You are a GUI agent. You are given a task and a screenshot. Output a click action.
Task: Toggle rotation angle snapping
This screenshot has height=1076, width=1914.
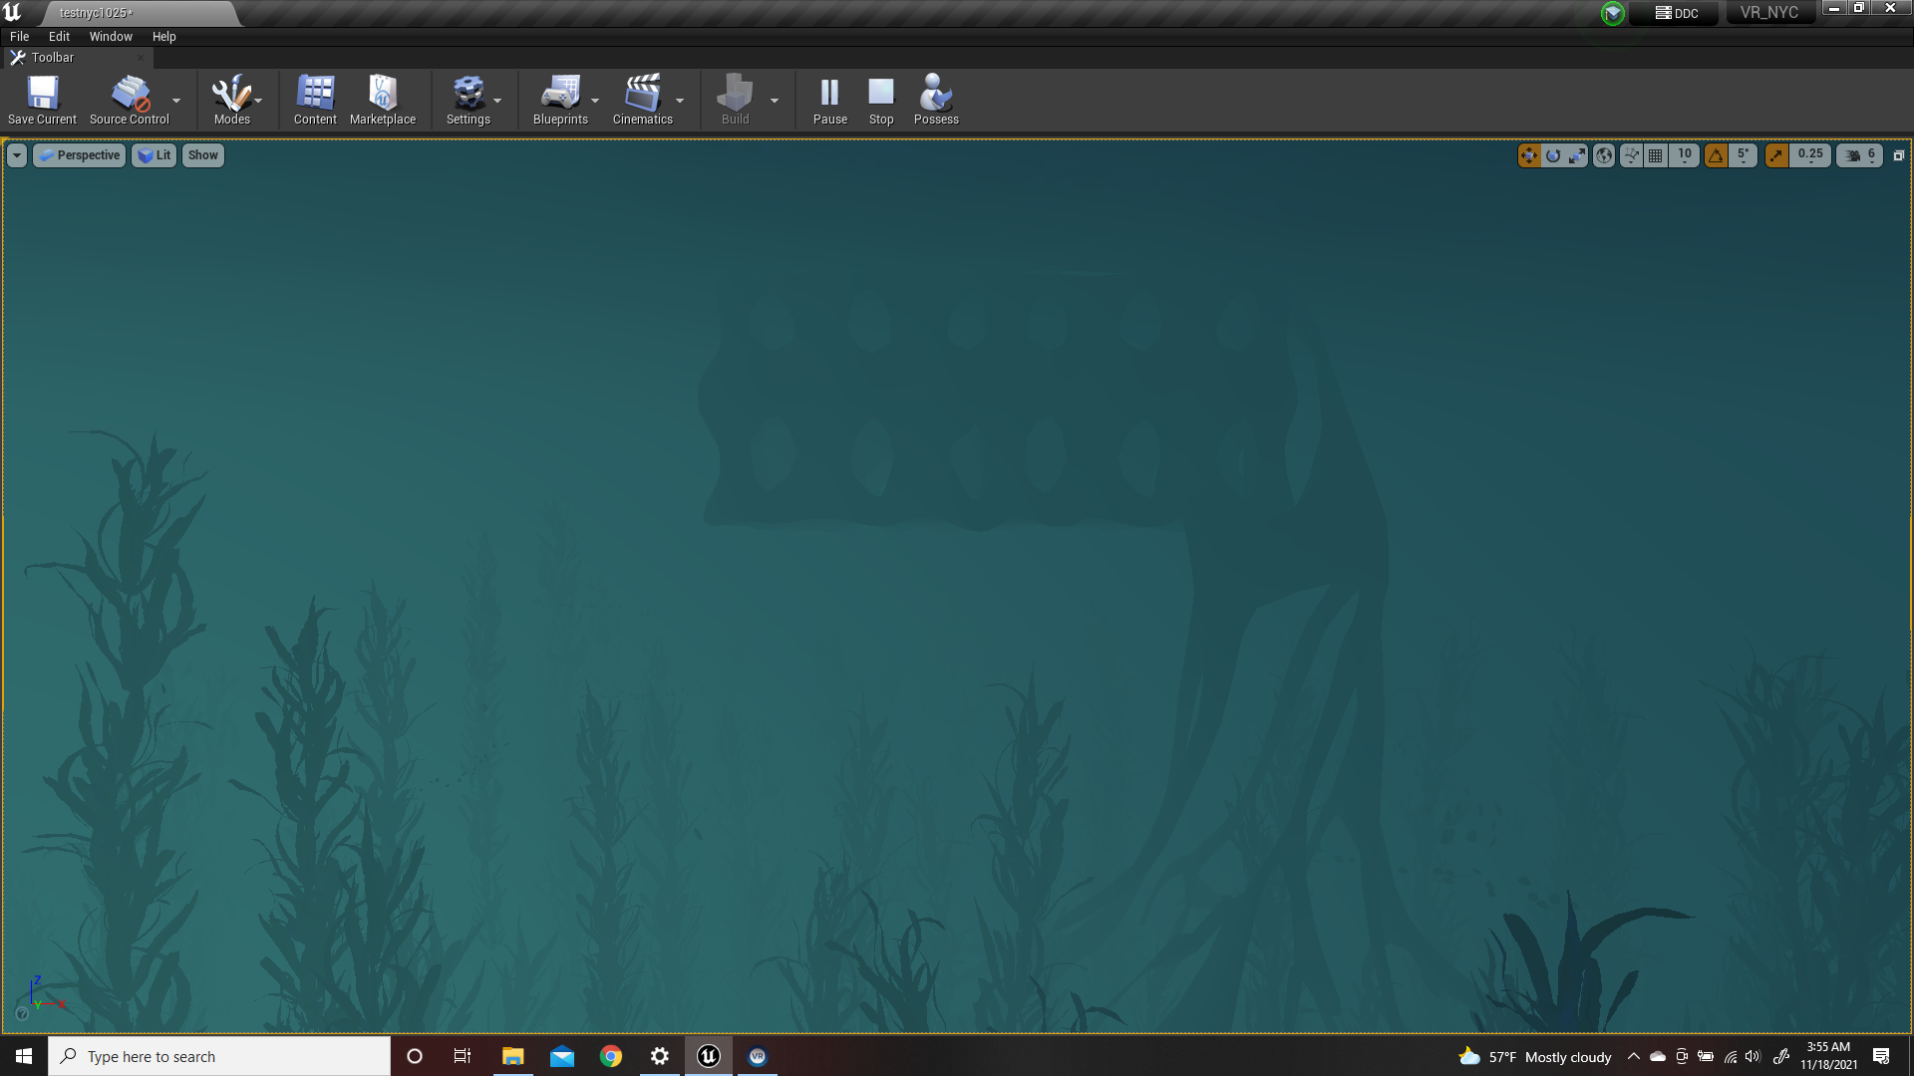point(1716,155)
